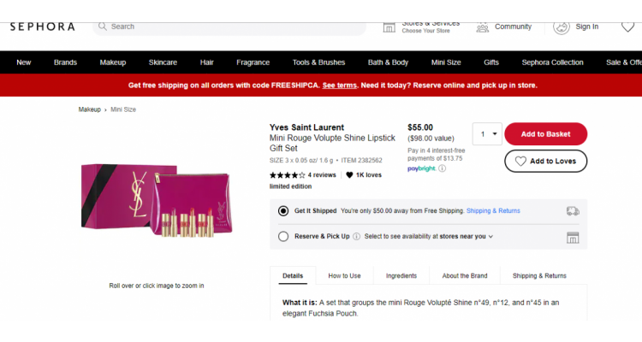
Task: Switch to the About the Brand tab
Action: coord(465,275)
